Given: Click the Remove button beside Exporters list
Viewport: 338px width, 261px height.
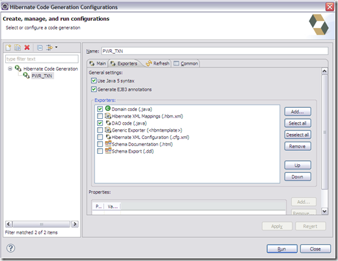Looking at the screenshot, I should pos(298,146).
